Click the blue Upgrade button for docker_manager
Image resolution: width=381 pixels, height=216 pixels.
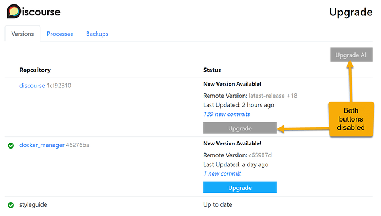click(x=240, y=188)
